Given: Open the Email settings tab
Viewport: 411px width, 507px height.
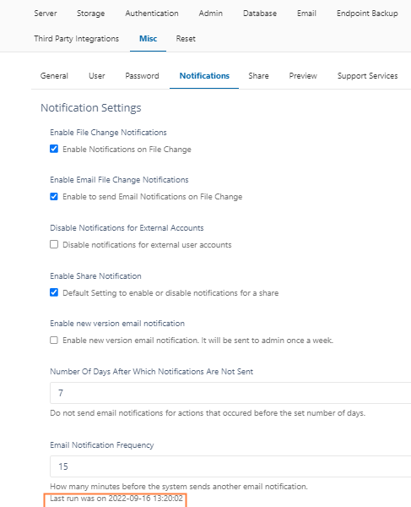Looking at the screenshot, I should [306, 14].
